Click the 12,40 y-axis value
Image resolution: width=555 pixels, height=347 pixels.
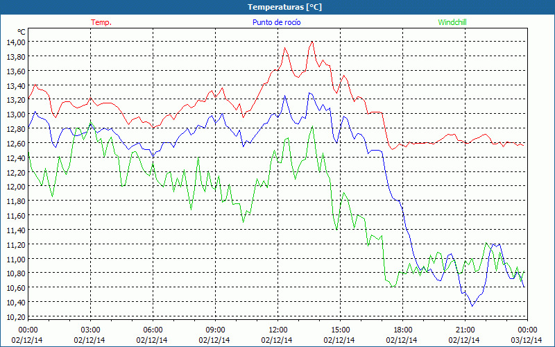(x=16, y=158)
